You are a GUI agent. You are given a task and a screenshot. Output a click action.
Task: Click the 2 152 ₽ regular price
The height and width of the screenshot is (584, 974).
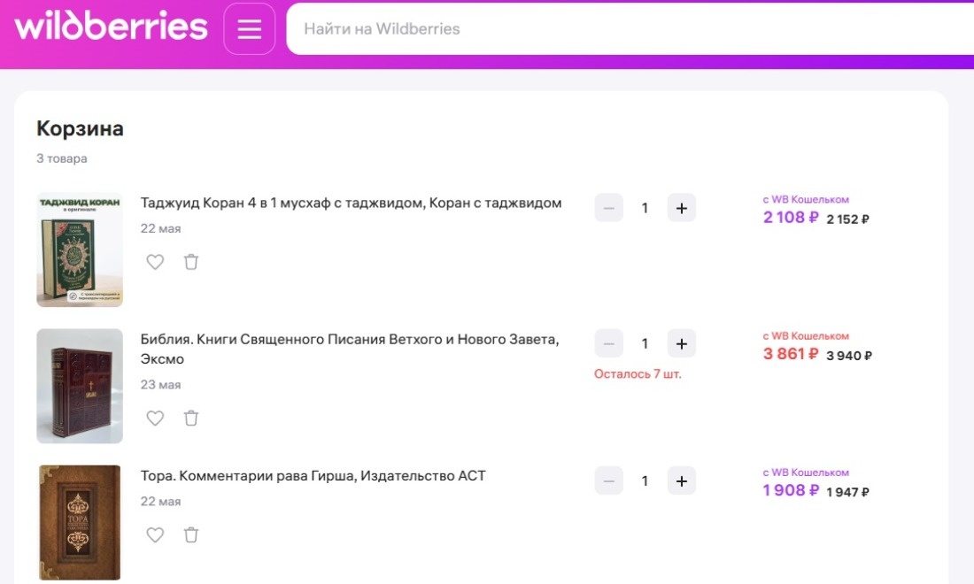coord(848,219)
